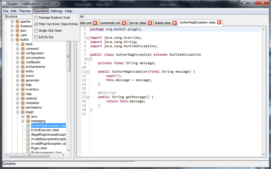Image resolution: width=271 pixels, height=169 pixels.
Task: Click the configuration package icon
Action: (x=23, y=53)
